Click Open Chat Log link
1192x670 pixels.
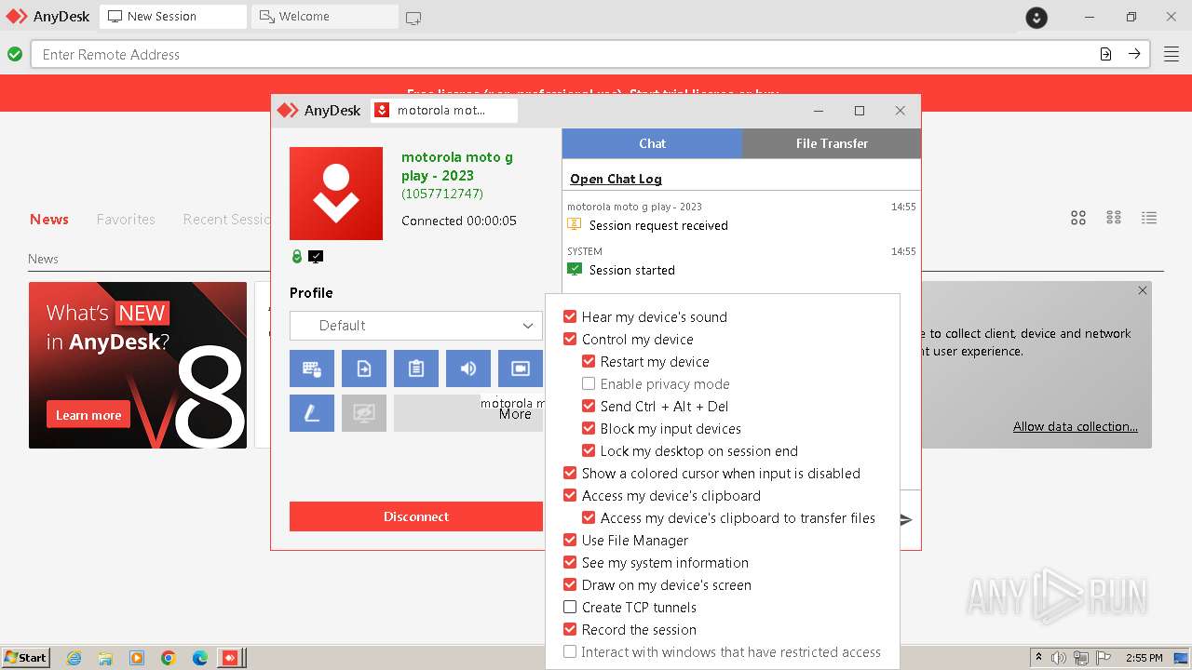(x=616, y=179)
